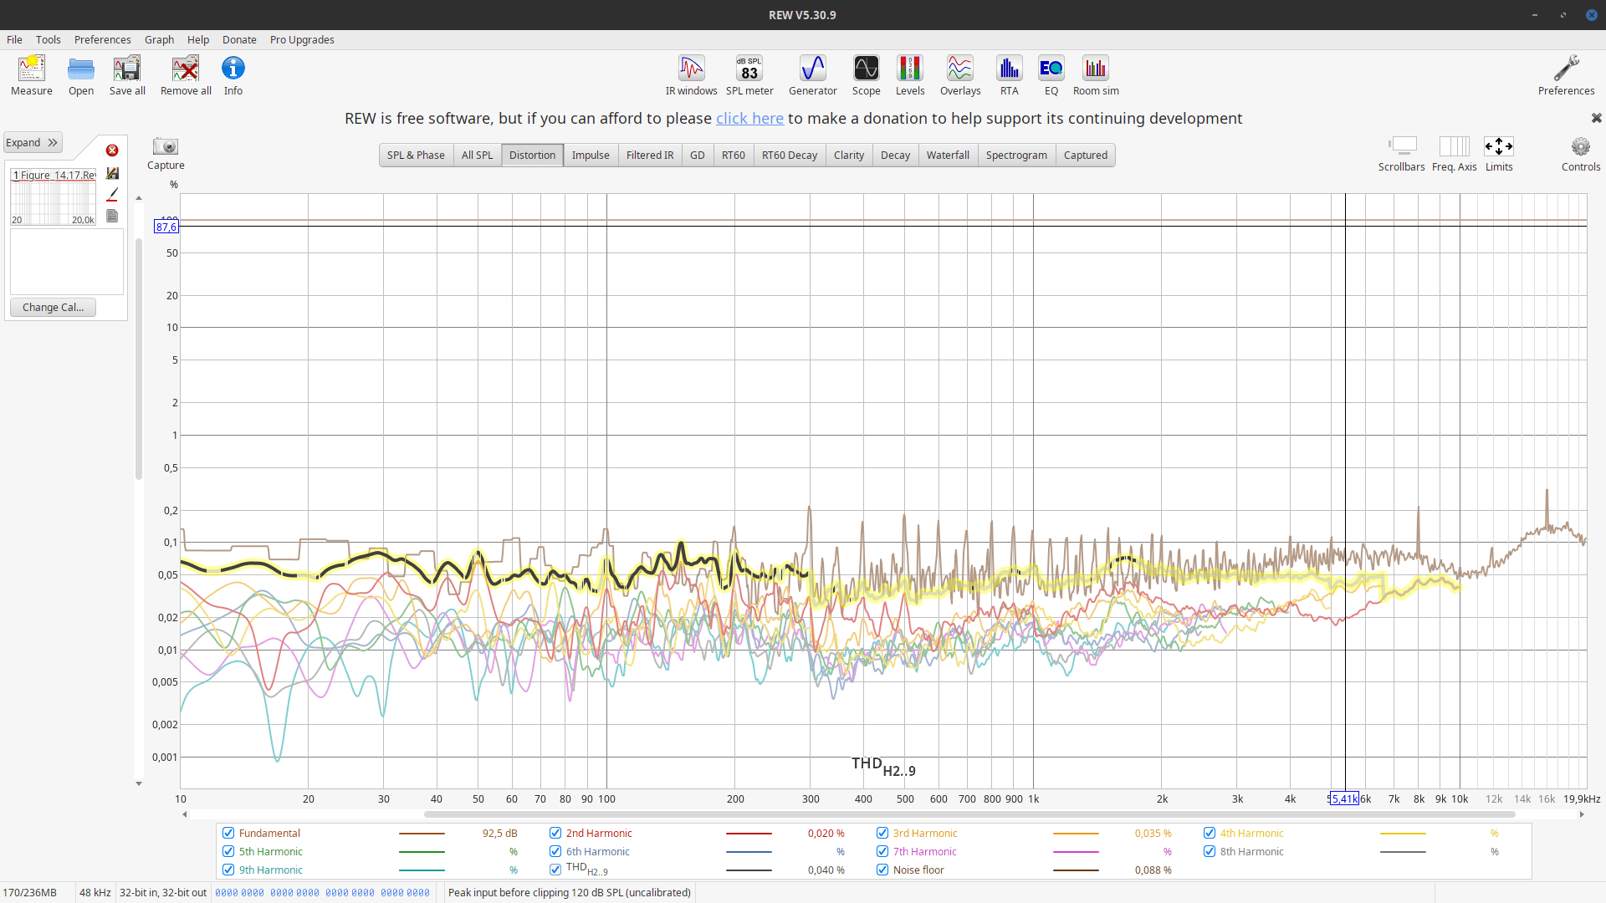Click the Remove all icon
The height and width of the screenshot is (903, 1606).
(x=186, y=75)
